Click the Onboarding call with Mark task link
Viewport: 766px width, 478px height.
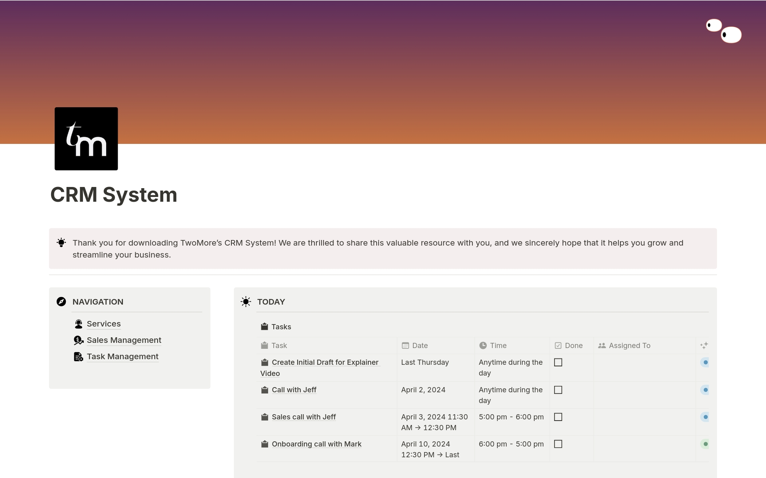click(x=316, y=444)
